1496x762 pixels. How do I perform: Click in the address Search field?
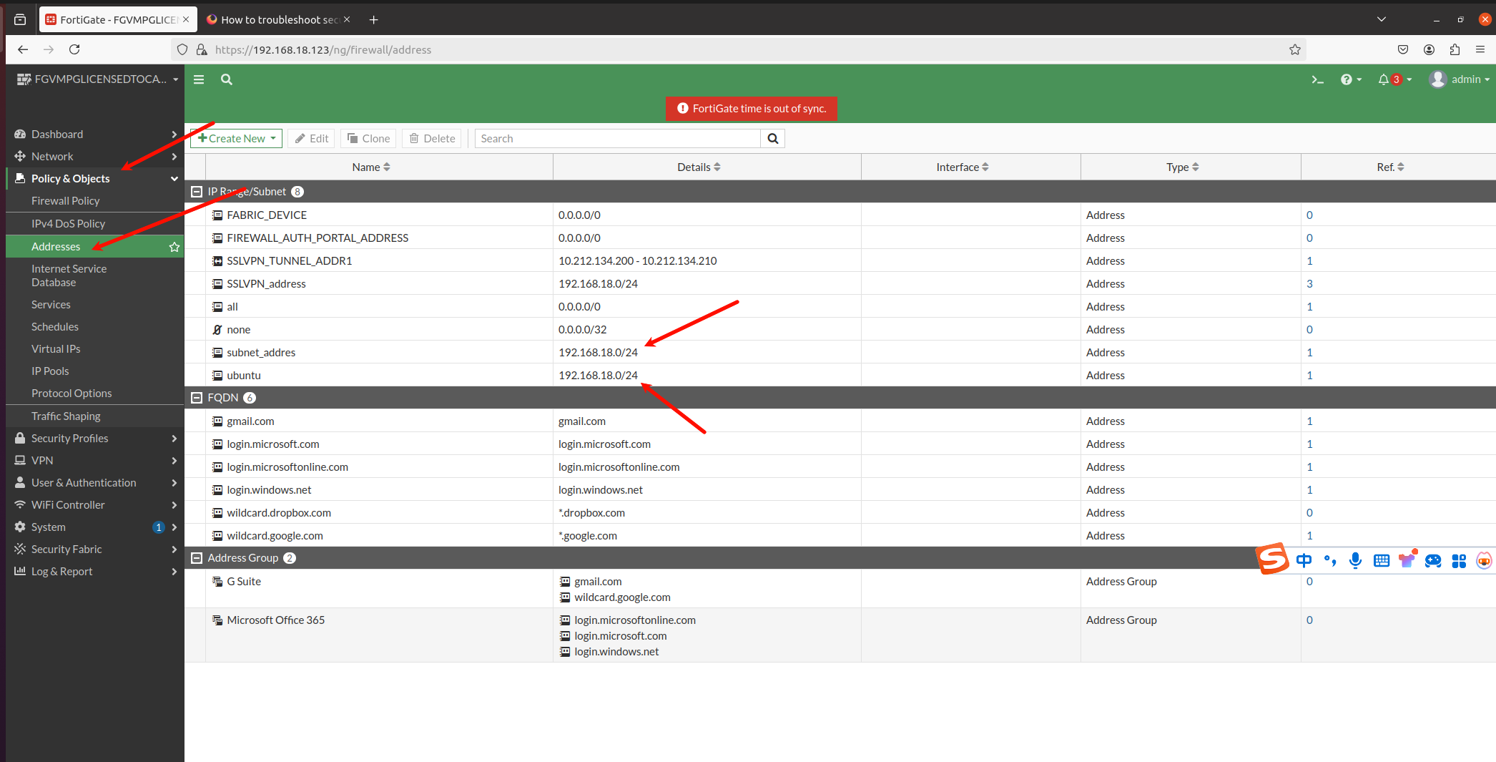pos(618,139)
